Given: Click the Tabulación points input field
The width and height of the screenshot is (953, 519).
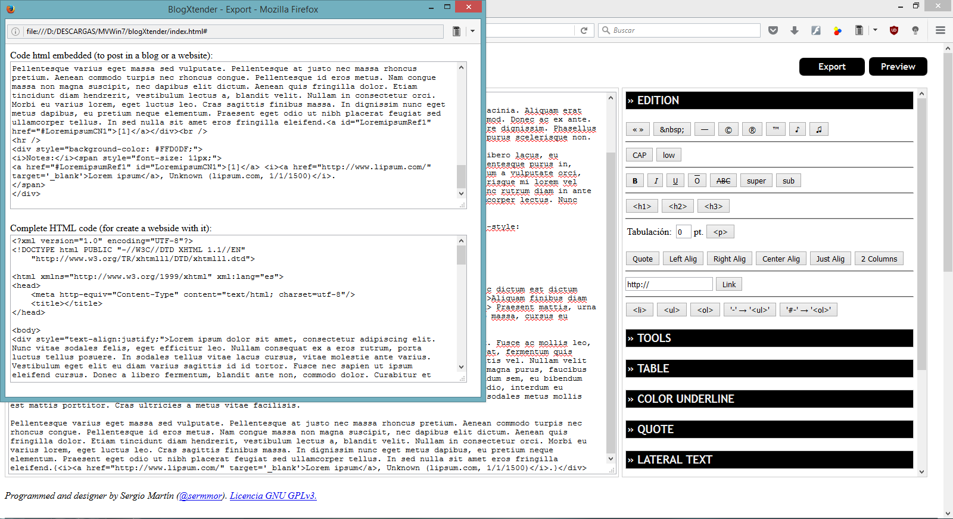Looking at the screenshot, I should point(683,232).
